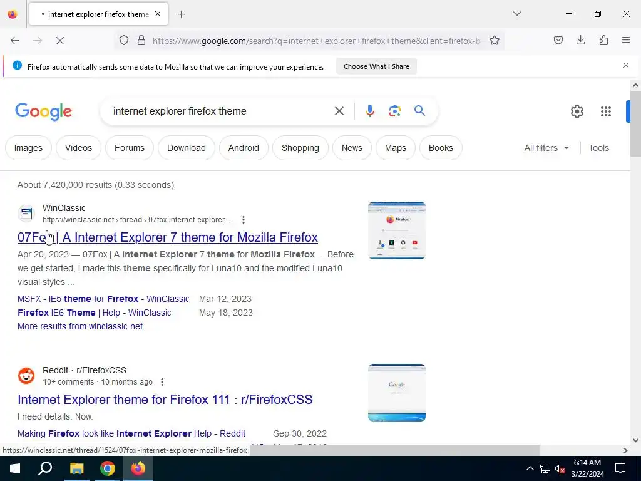Click the Reddit site favicon
Image resolution: width=641 pixels, height=481 pixels.
point(26,376)
